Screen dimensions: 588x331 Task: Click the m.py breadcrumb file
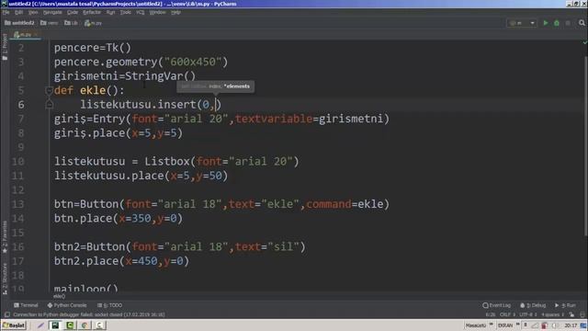tap(94, 23)
